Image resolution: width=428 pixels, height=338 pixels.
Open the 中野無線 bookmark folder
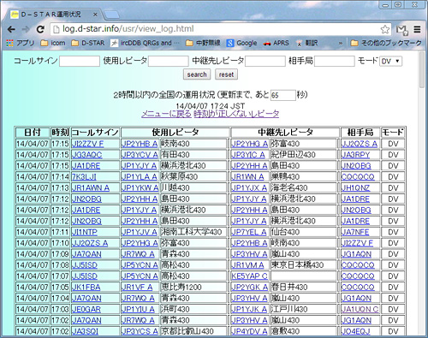click(x=203, y=43)
